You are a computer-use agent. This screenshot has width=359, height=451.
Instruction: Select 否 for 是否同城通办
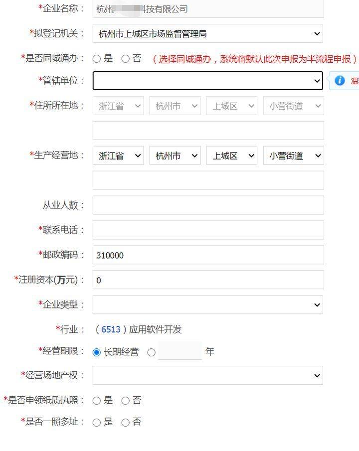125,59
